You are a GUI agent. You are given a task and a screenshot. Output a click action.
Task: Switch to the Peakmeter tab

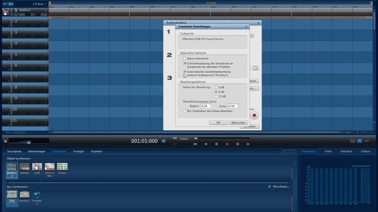[308, 151]
